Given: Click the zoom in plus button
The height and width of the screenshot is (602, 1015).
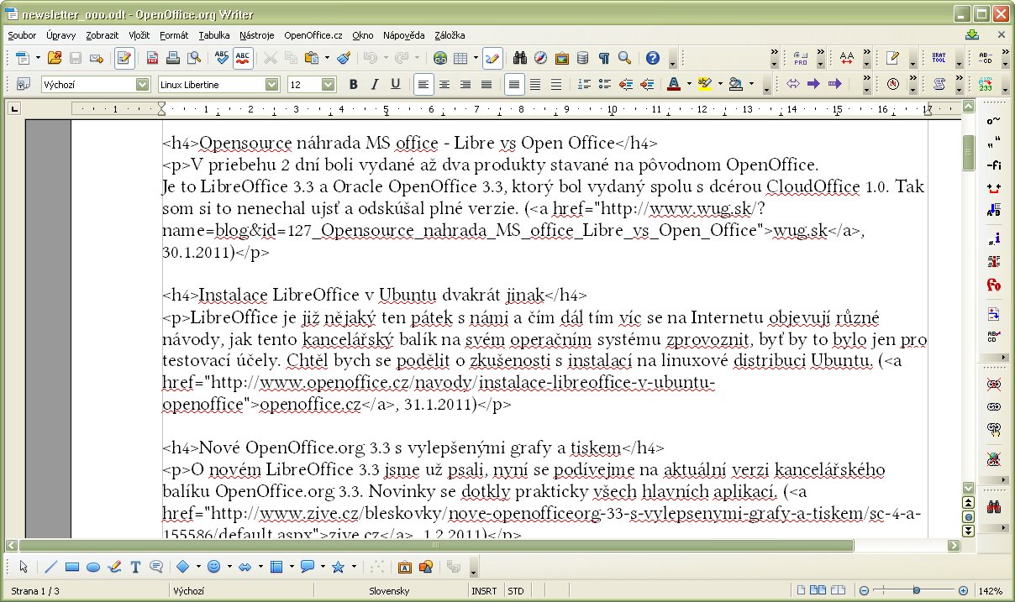Looking at the screenshot, I should (963, 591).
